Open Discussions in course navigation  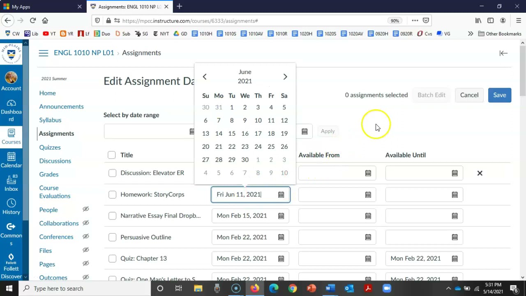pyautogui.click(x=55, y=161)
